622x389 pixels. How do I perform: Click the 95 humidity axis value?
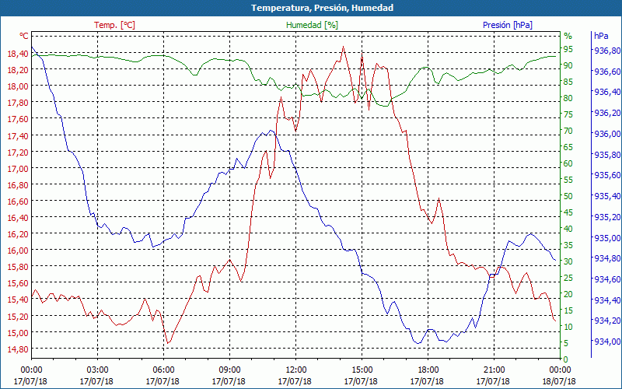point(568,49)
